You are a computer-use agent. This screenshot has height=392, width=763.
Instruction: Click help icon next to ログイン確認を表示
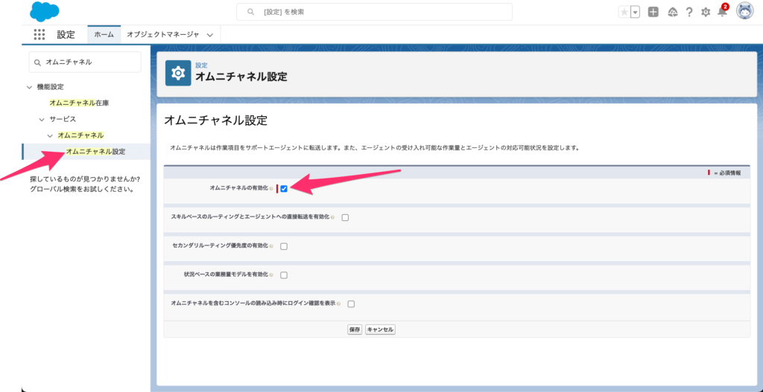pos(338,303)
